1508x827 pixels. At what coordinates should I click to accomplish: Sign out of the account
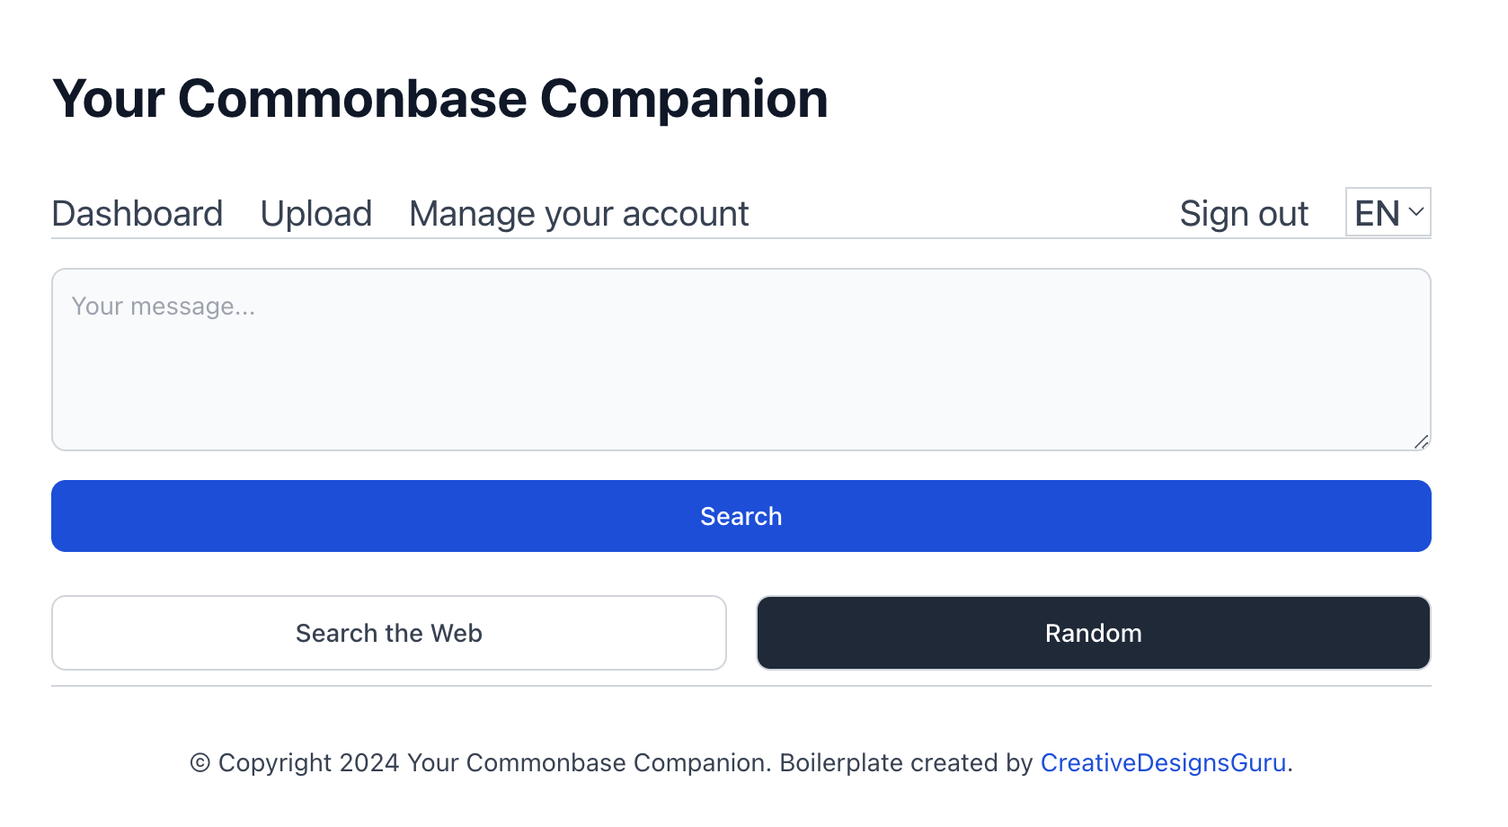point(1243,214)
